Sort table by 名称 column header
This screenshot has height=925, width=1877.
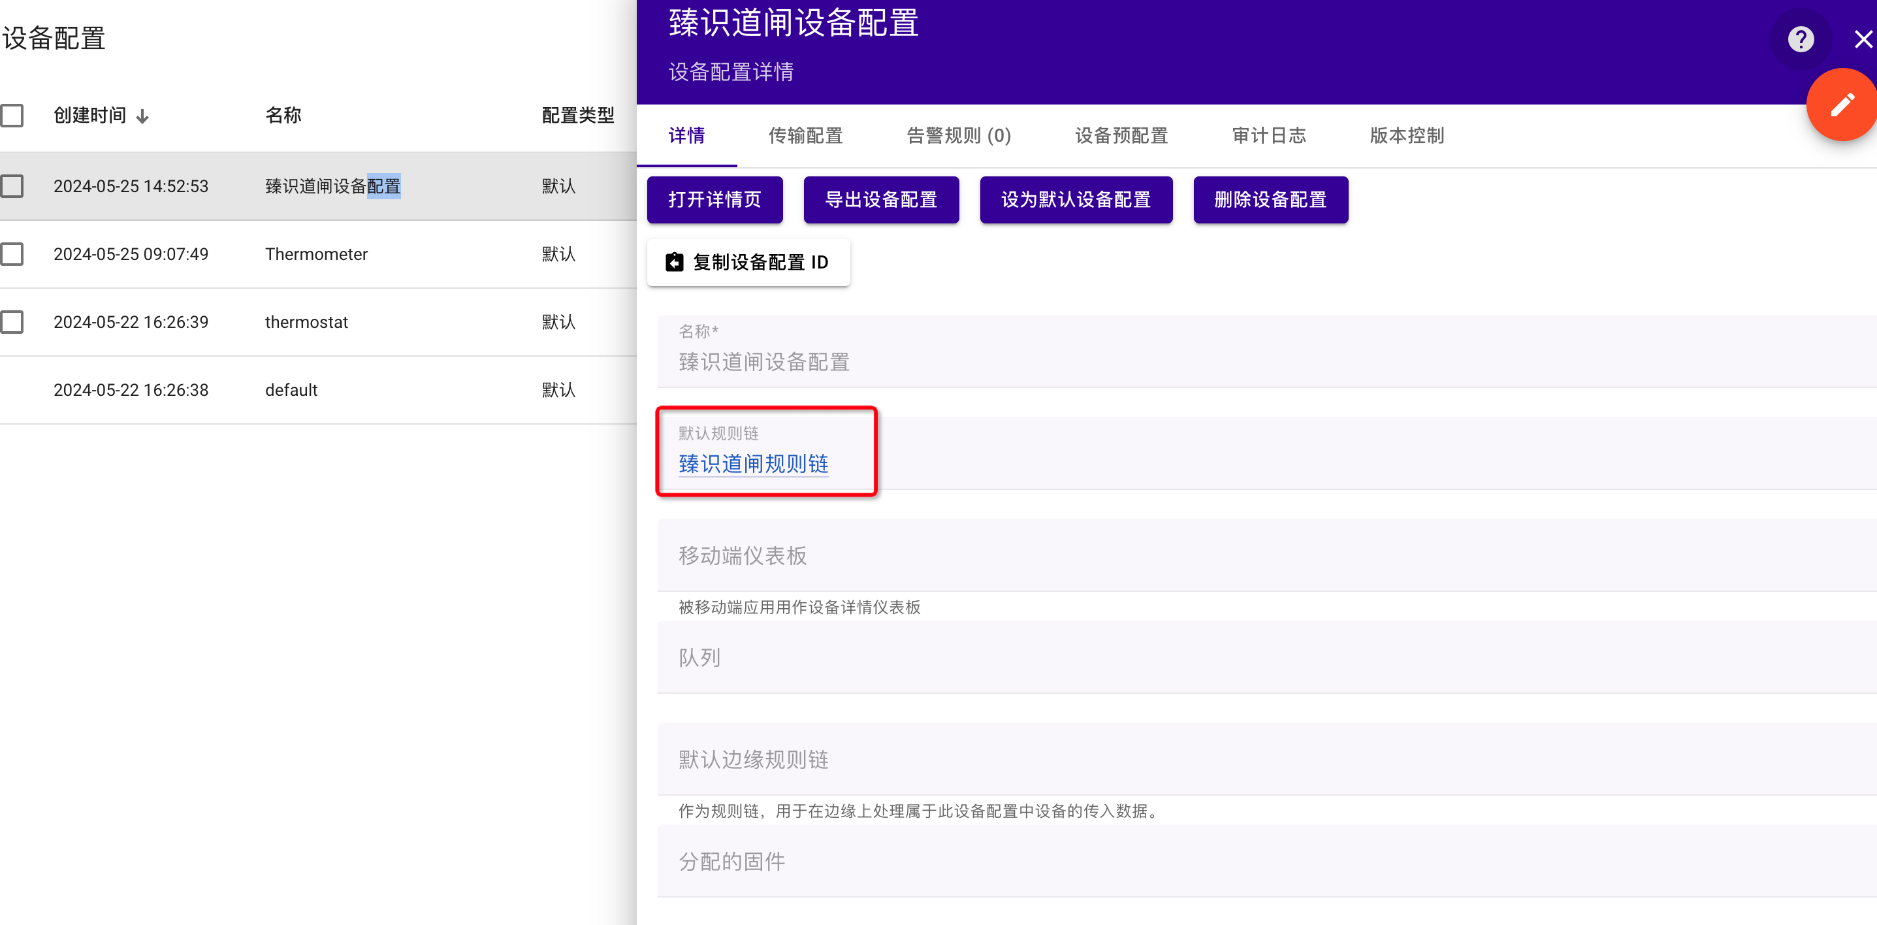(x=283, y=115)
